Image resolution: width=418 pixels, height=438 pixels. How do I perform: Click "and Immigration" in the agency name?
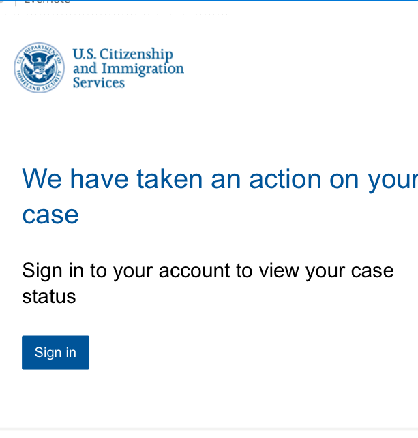[128, 69]
